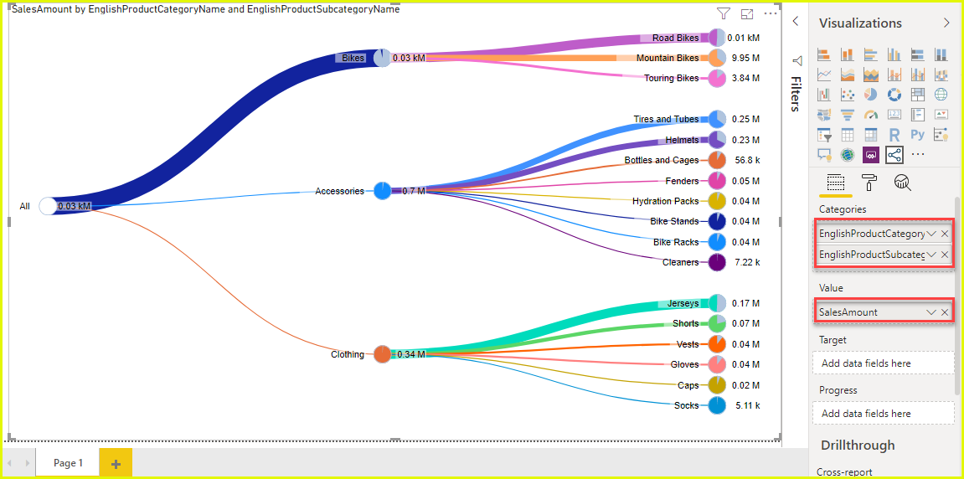Open the Analytics magnifier tab
This screenshot has height=479, width=964.
902,182
